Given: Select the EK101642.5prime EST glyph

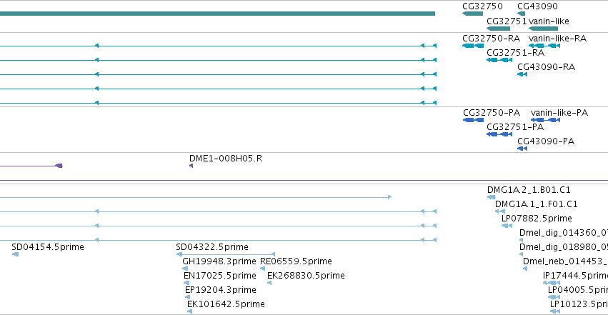Looking at the screenshot, I should [x=189, y=311].
